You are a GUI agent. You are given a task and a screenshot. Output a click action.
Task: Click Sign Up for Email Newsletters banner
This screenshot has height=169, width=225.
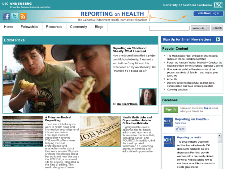point(192,39)
